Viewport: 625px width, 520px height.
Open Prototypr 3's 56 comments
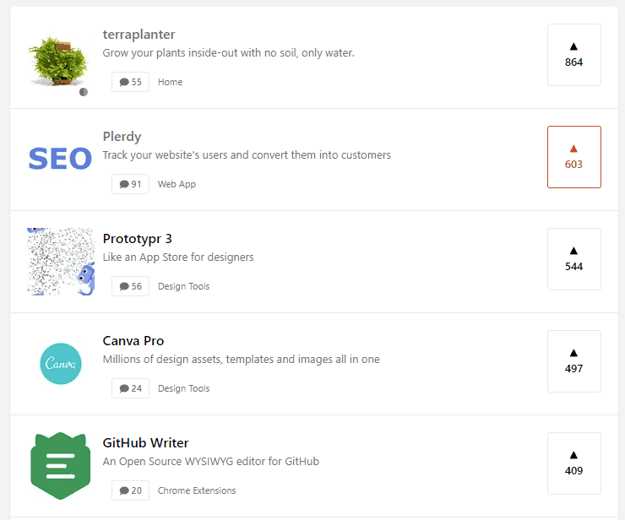click(130, 286)
